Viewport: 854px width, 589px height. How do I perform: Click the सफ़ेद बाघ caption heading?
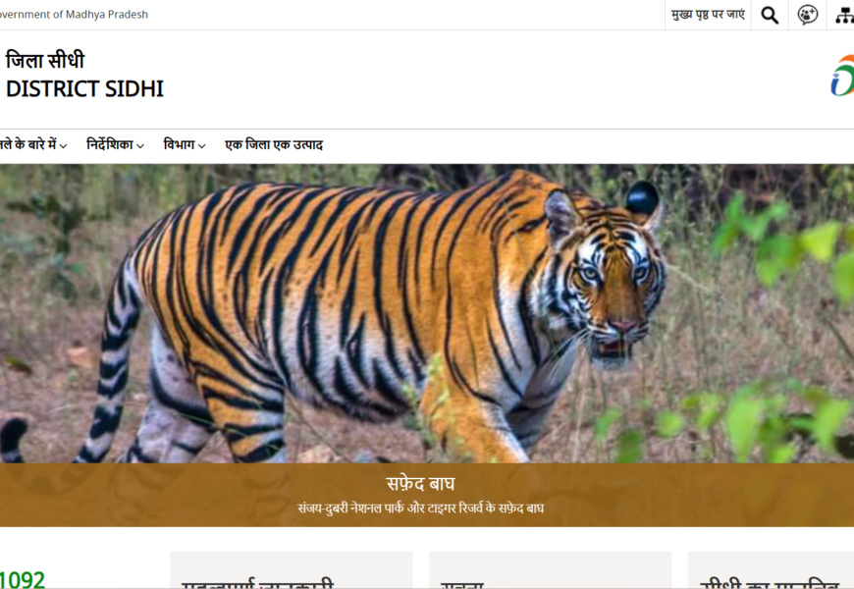click(x=420, y=483)
